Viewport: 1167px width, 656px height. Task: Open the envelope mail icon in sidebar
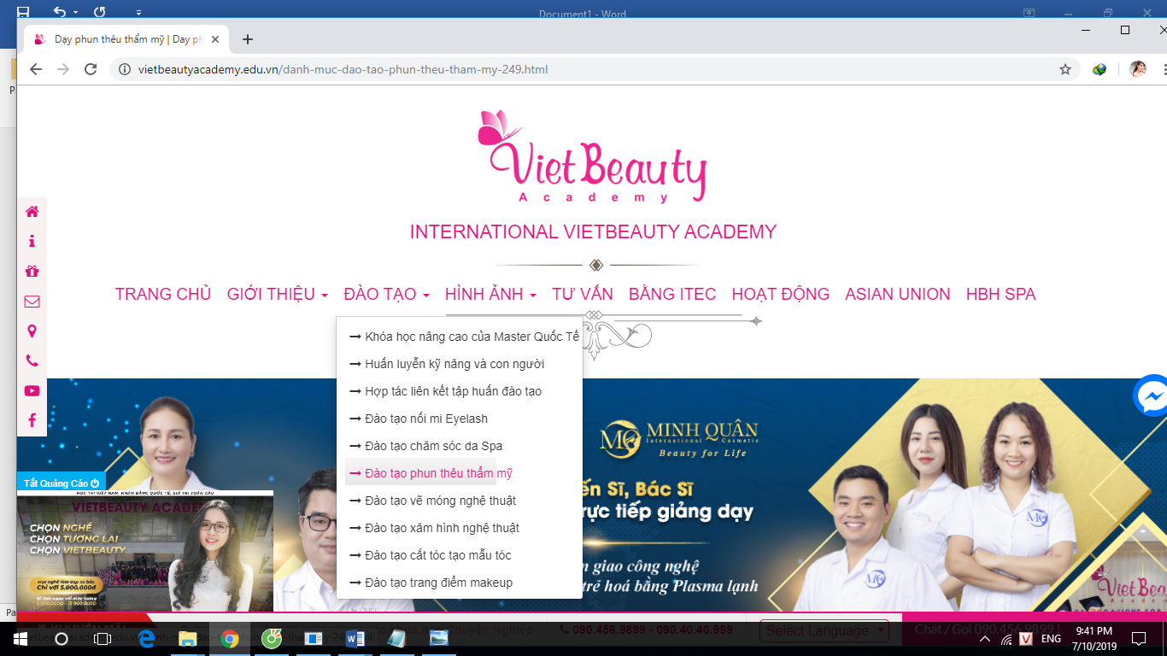click(x=32, y=302)
